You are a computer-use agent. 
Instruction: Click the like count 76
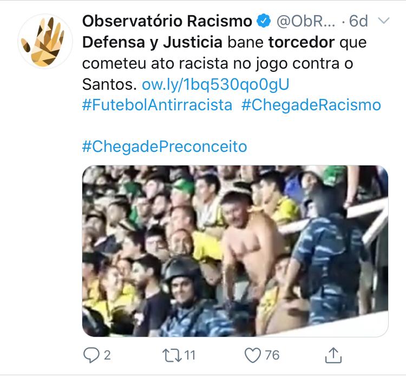272,355
